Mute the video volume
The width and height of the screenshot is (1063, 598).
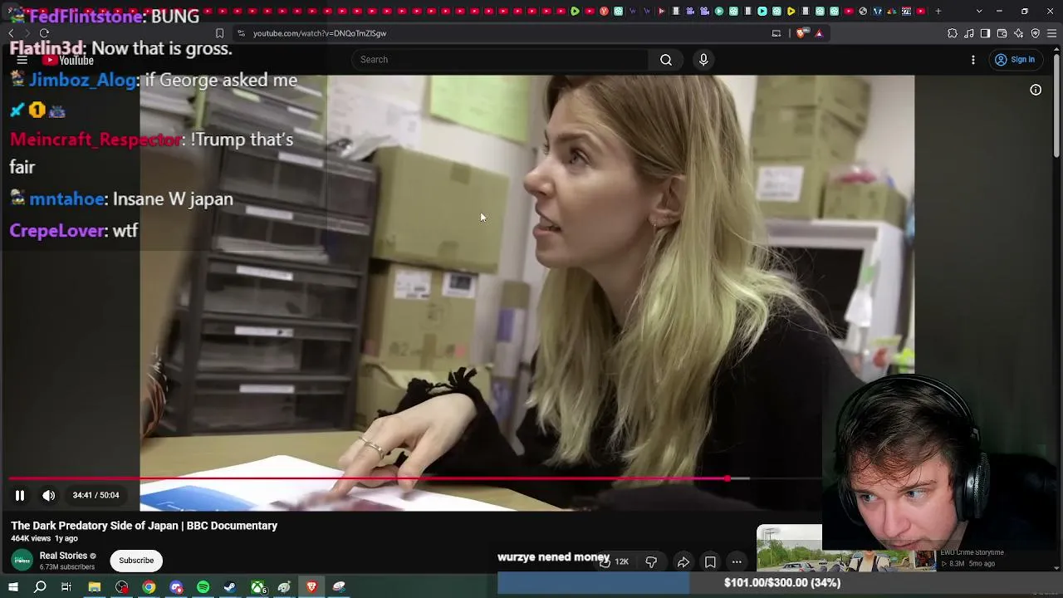[49, 496]
